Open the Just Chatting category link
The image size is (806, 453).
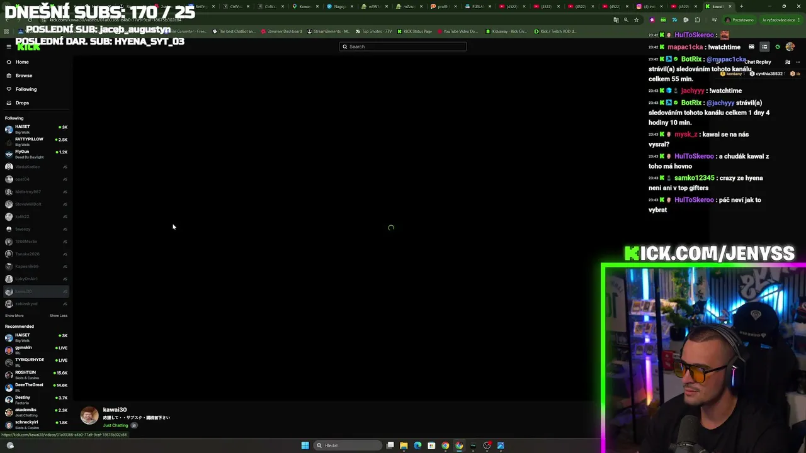(x=115, y=425)
